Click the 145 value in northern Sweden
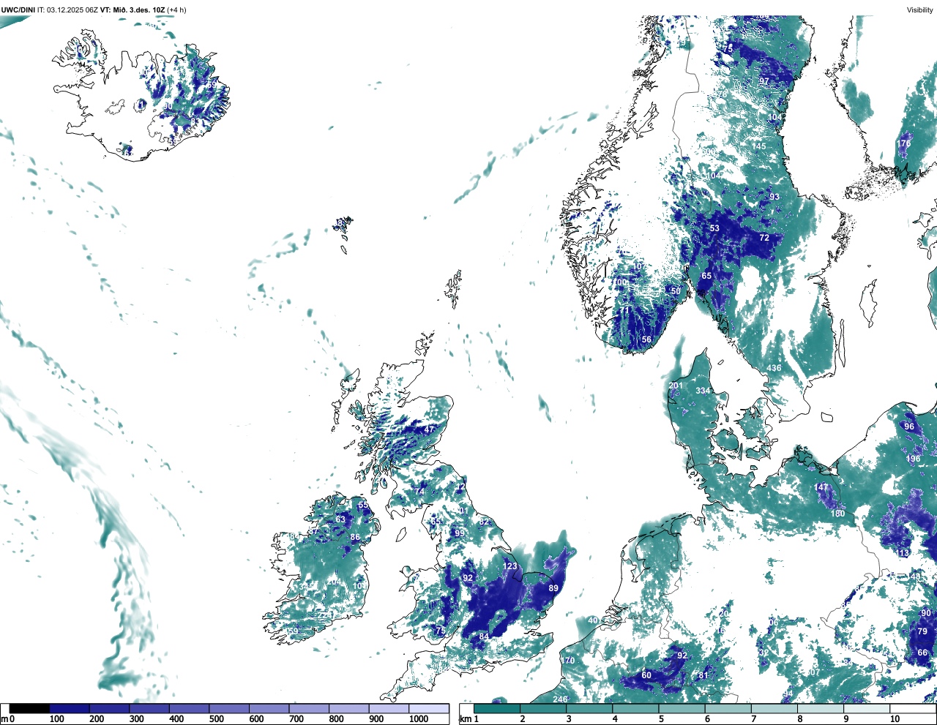Image resolution: width=937 pixels, height=725 pixels. 759,146
